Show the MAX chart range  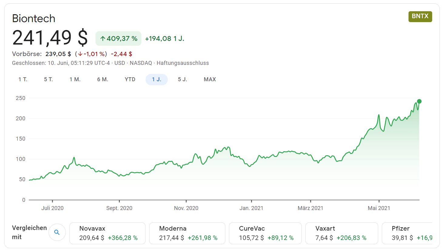pyautogui.click(x=210, y=79)
